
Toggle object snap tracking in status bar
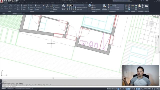[x=127, y=89]
